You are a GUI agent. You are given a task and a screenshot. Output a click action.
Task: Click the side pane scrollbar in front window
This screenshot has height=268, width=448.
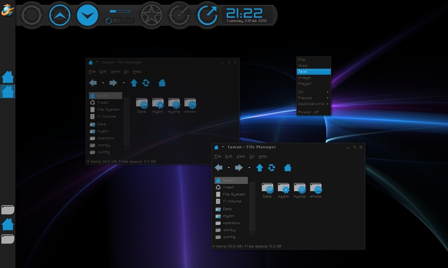(253, 206)
